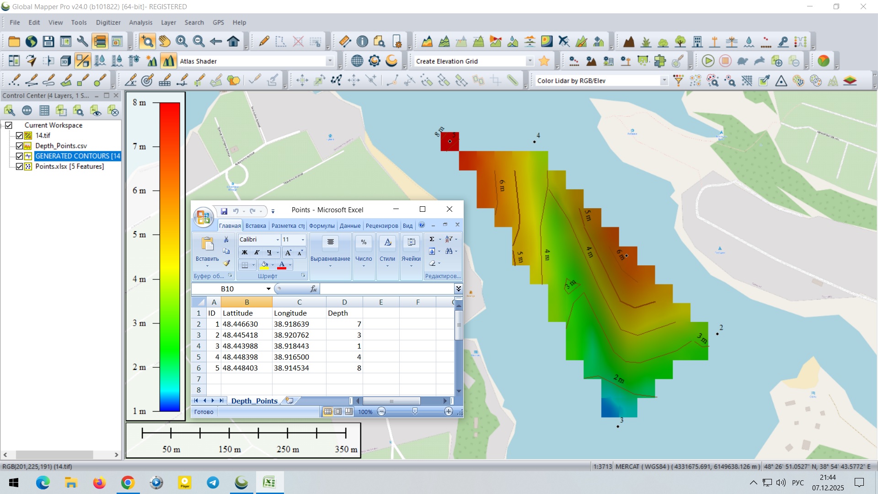Hide the 14.tif layer checkbox
Image resolution: width=878 pixels, height=494 pixels.
click(19, 135)
